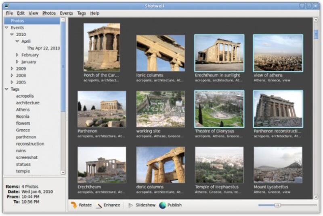Collapse the Events tree section

point(6,28)
